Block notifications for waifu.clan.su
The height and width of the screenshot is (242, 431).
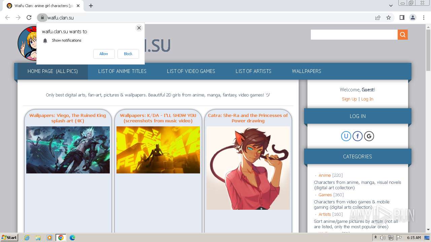click(x=128, y=54)
